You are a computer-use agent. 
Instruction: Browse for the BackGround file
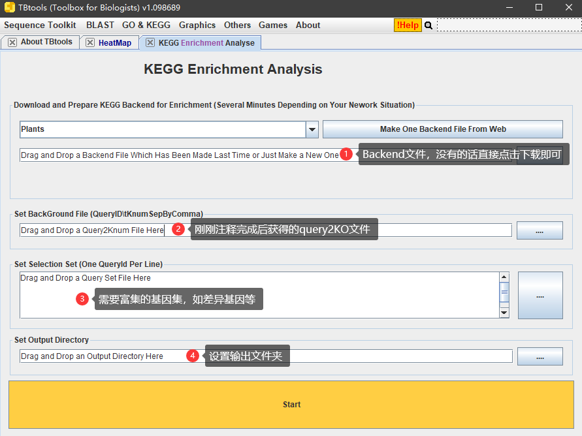point(540,230)
